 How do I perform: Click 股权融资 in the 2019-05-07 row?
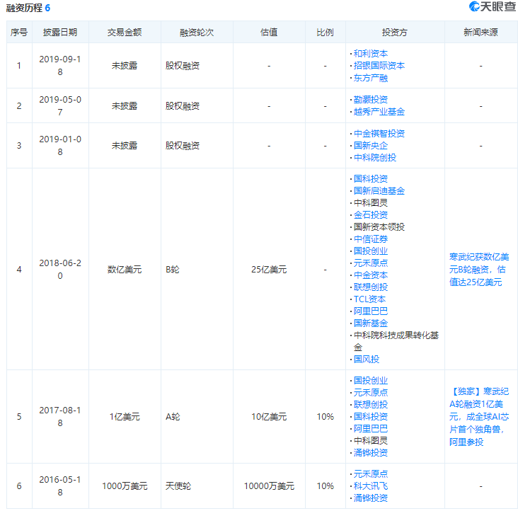click(183, 105)
